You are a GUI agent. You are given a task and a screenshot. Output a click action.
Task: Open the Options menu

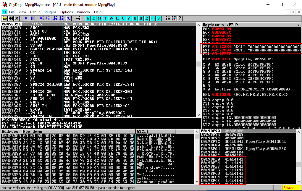[67, 12]
